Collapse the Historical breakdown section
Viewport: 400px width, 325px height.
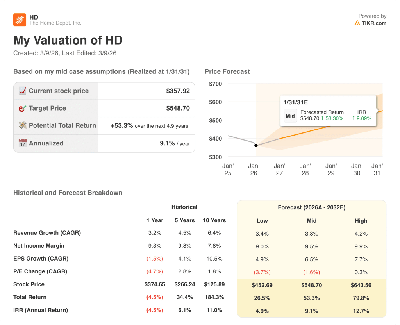tap(184, 207)
